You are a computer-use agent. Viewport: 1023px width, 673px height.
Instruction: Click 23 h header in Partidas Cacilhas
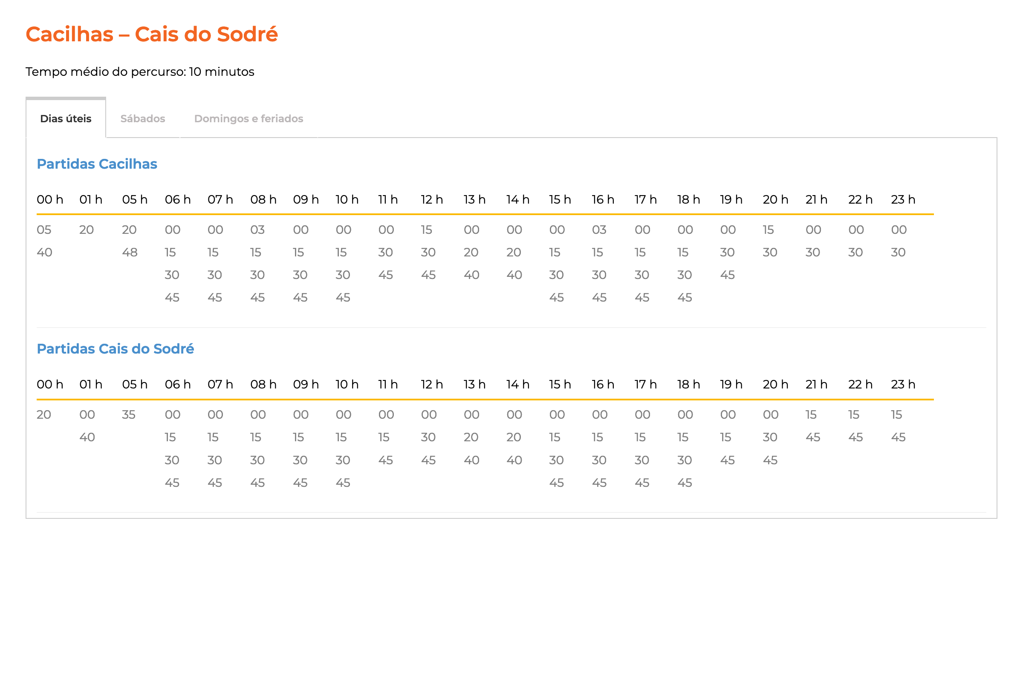click(x=904, y=200)
